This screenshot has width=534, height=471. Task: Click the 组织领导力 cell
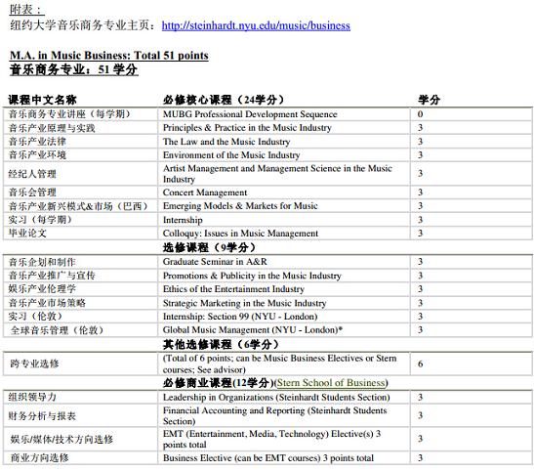(80, 397)
